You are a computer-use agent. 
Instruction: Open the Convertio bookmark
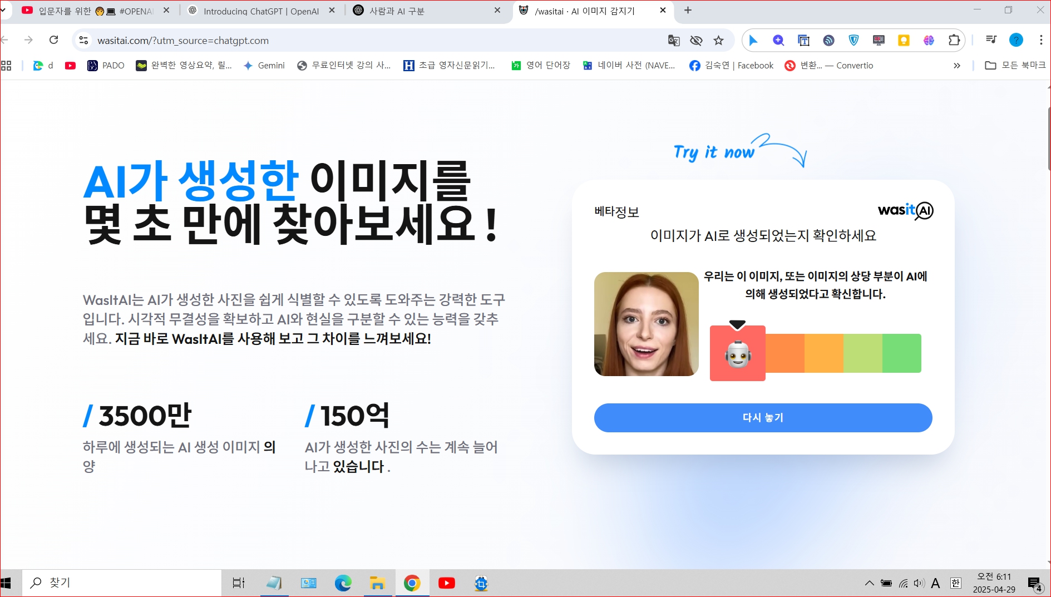(x=829, y=66)
